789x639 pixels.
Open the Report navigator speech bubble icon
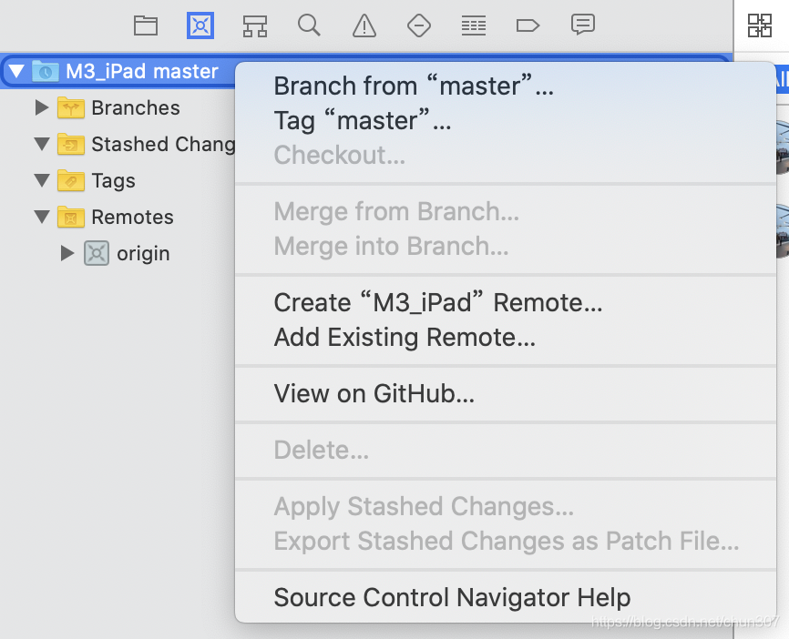pyautogui.click(x=583, y=25)
